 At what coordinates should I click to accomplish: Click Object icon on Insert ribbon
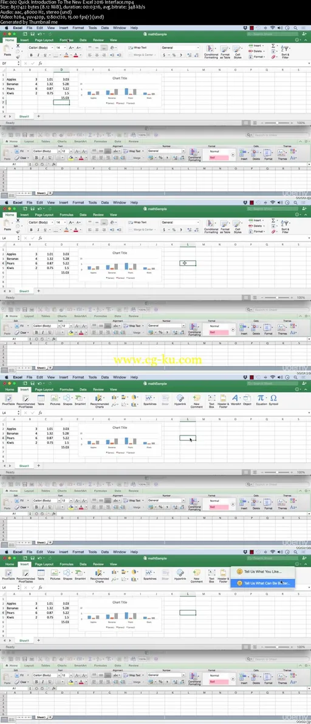point(247,400)
